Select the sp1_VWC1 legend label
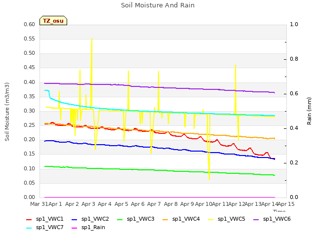Viewport: 316px width, 237px height. tap(49, 219)
